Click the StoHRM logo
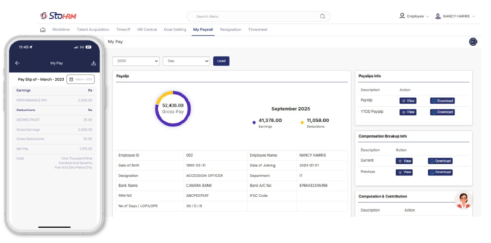The image size is (491, 243). pyautogui.click(x=59, y=16)
